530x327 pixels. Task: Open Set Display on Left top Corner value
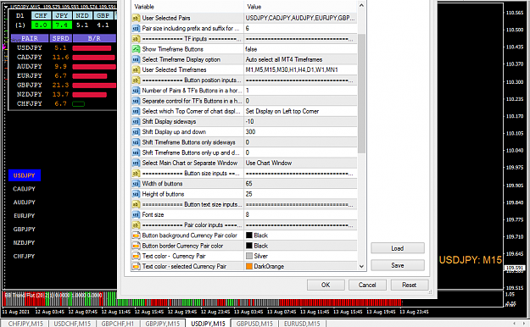tap(300, 111)
